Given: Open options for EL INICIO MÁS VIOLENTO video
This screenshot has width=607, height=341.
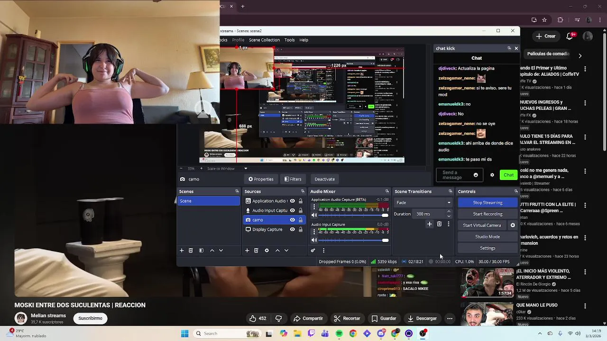Looking at the screenshot, I should point(585,272).
